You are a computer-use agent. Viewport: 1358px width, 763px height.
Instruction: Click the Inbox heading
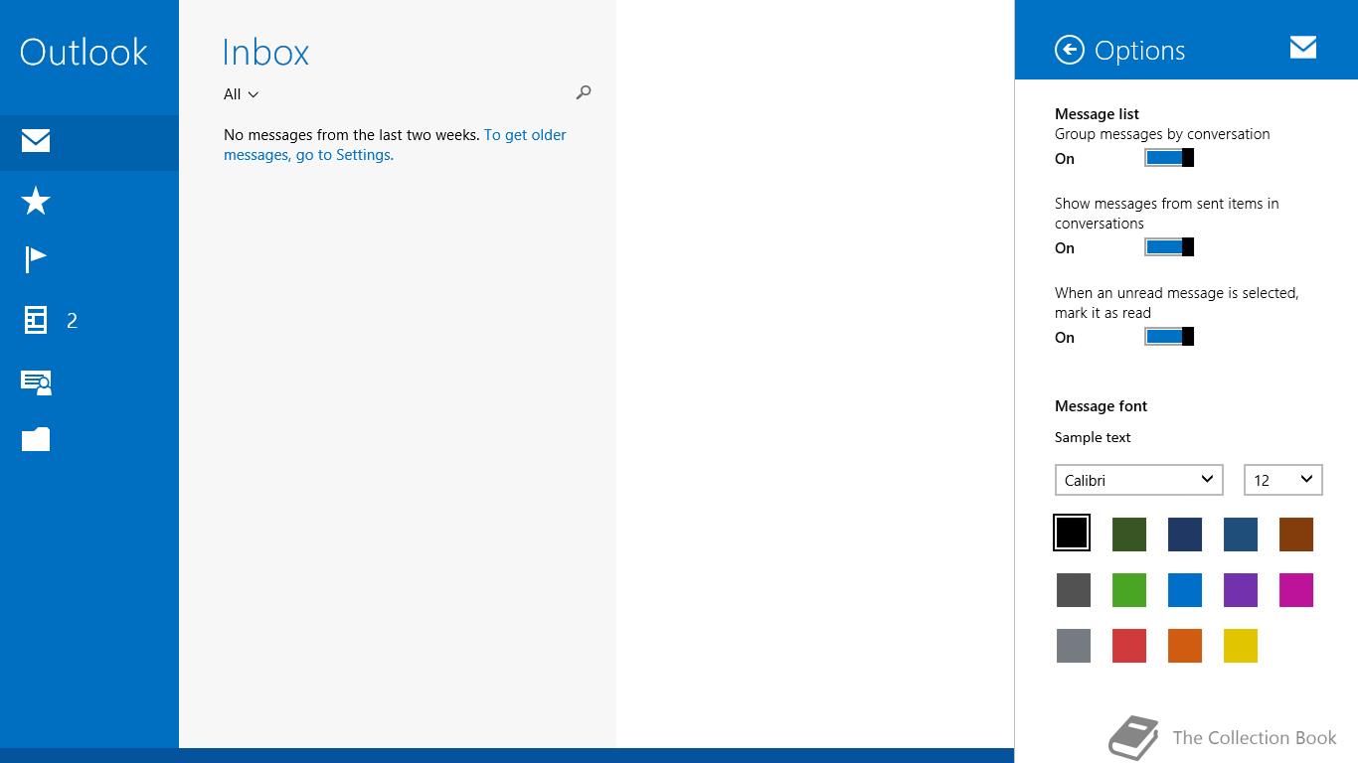pyautogui.click(x=265, y=52)
